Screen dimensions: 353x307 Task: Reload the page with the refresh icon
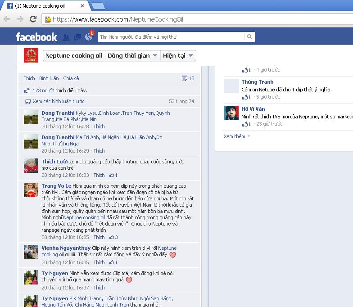click(33, 19)
